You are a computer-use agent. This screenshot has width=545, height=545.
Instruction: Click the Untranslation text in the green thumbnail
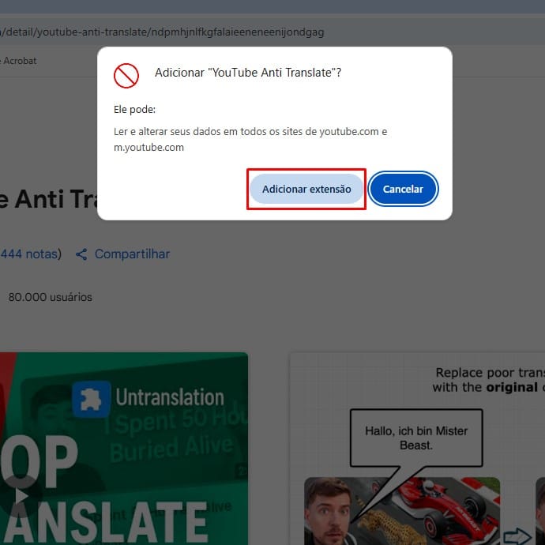[x=170, y=397]
